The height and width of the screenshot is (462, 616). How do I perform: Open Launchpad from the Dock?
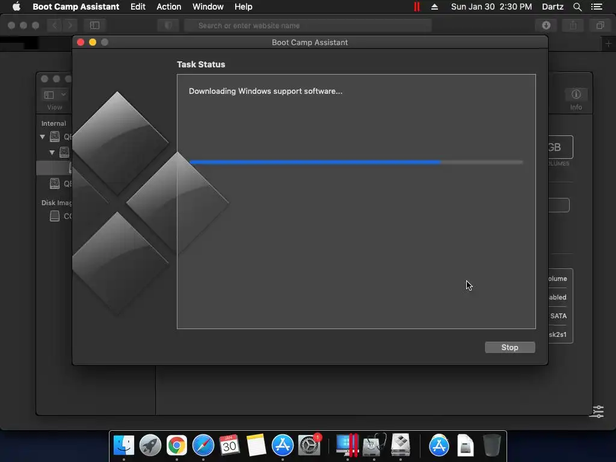point(150,445)
